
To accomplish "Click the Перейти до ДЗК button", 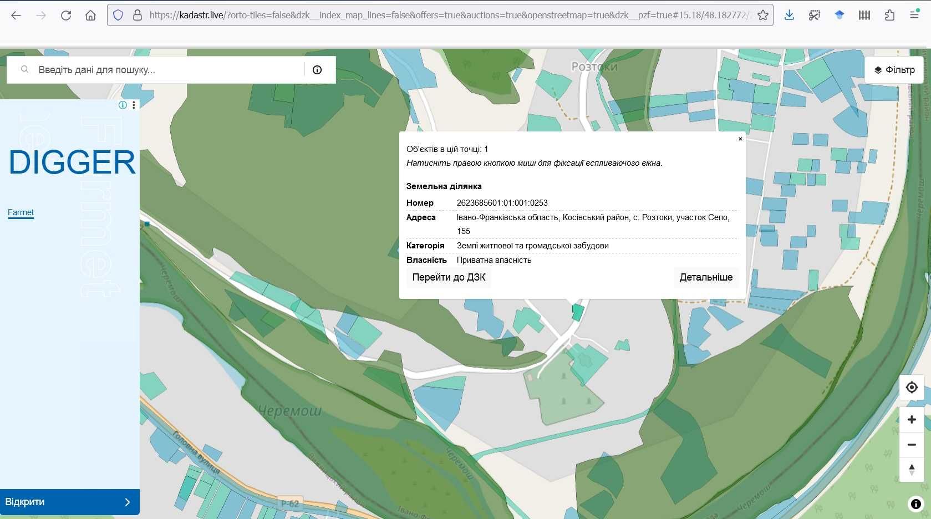I will [449, 277].
